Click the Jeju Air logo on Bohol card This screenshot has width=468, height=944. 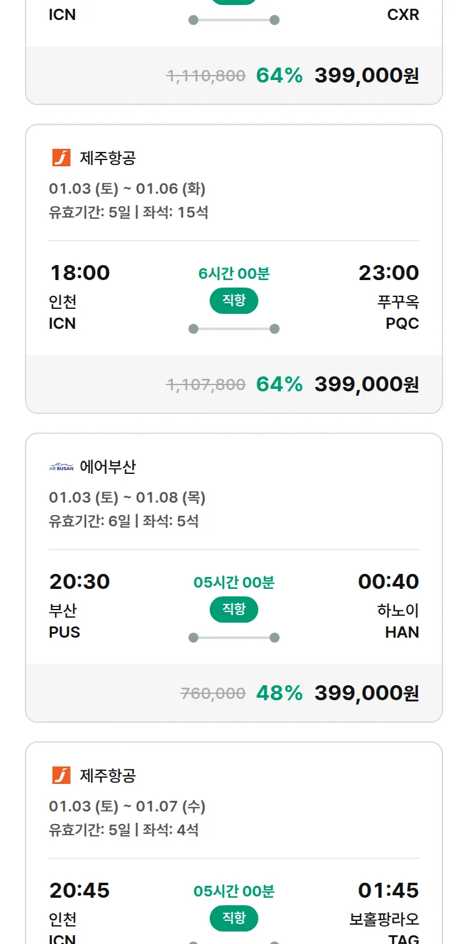coord(61,775)
